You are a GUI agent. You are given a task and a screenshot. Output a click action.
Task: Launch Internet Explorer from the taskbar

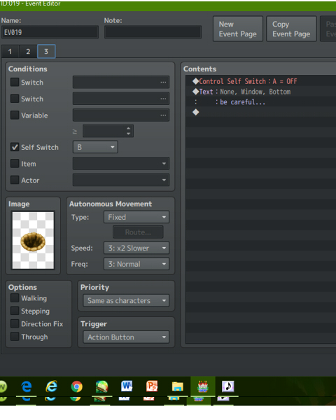coord(51,386)
